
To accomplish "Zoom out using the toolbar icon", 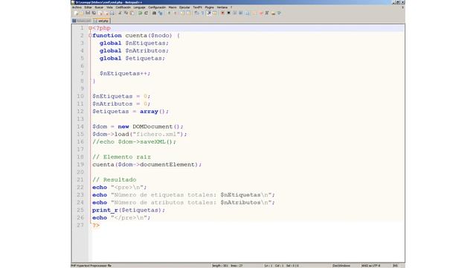I will tap(176, 13).
